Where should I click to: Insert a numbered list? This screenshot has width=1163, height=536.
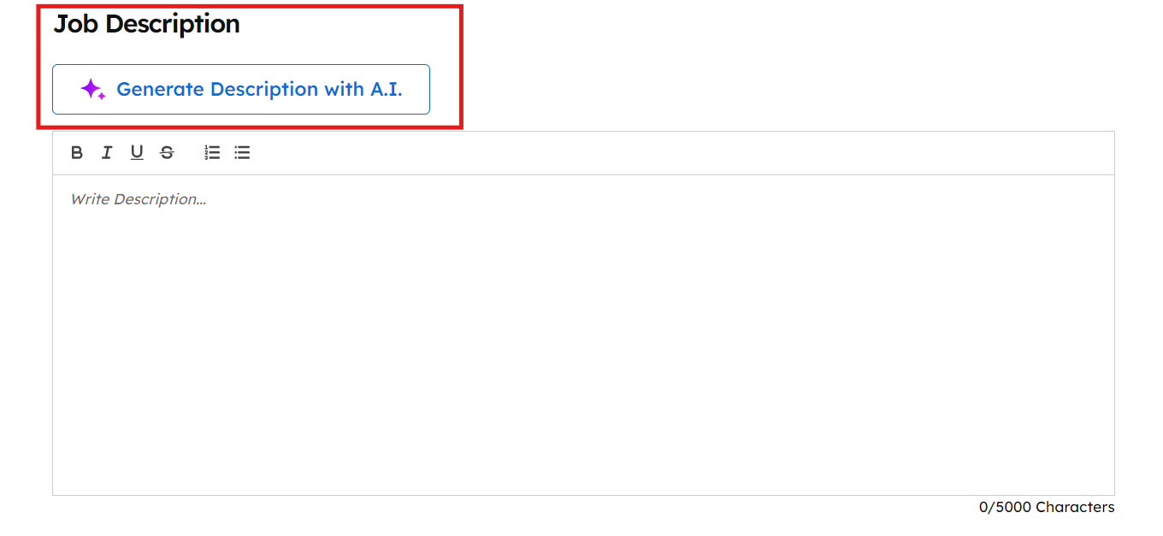click(x=212, y=153)
